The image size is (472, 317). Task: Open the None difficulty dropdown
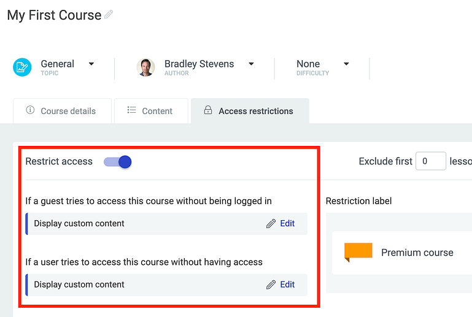click(x=346, y=64)
